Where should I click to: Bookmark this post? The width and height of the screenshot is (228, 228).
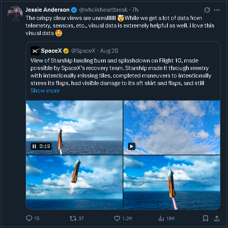point(205,218)
